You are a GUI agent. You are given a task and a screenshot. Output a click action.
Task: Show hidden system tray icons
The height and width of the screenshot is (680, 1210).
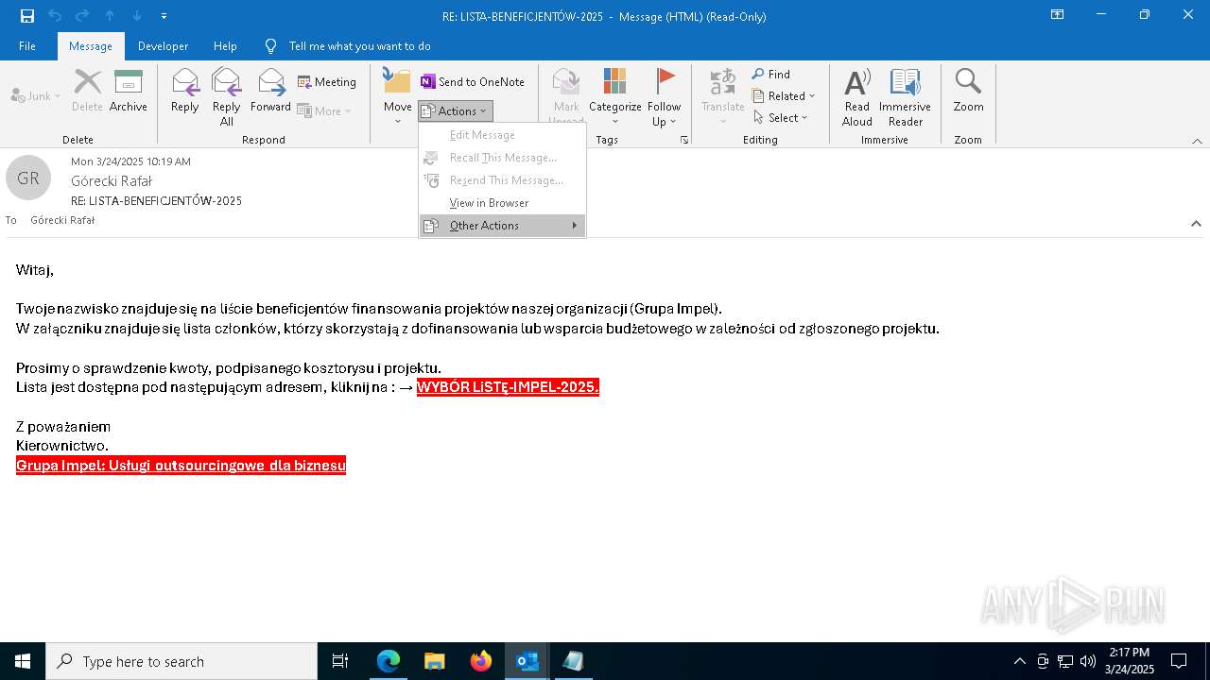[1019, 661]
